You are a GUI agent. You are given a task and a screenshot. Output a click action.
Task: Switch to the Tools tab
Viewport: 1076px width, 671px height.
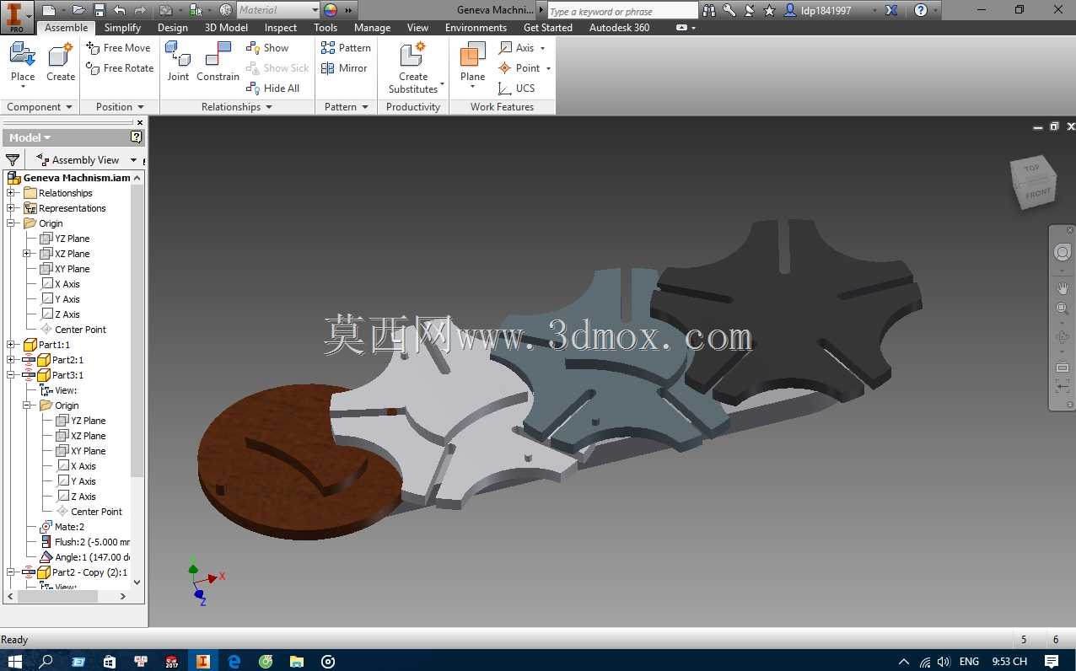point(325,28)
